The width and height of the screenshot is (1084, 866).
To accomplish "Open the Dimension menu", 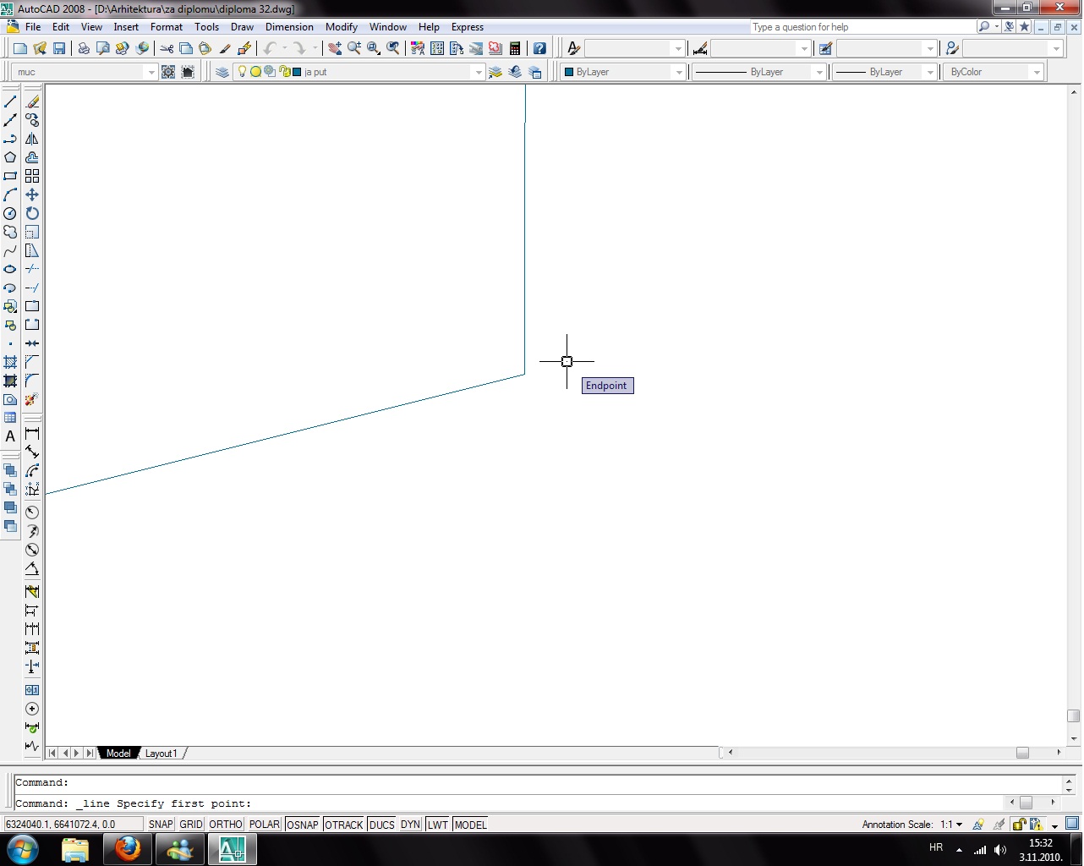I will point(289,27).
